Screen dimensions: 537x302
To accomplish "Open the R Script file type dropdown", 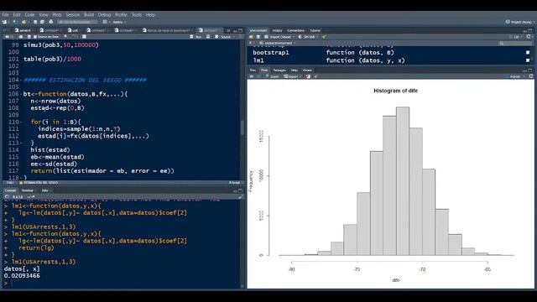I will pyautogui.click(x=235, y=183).
